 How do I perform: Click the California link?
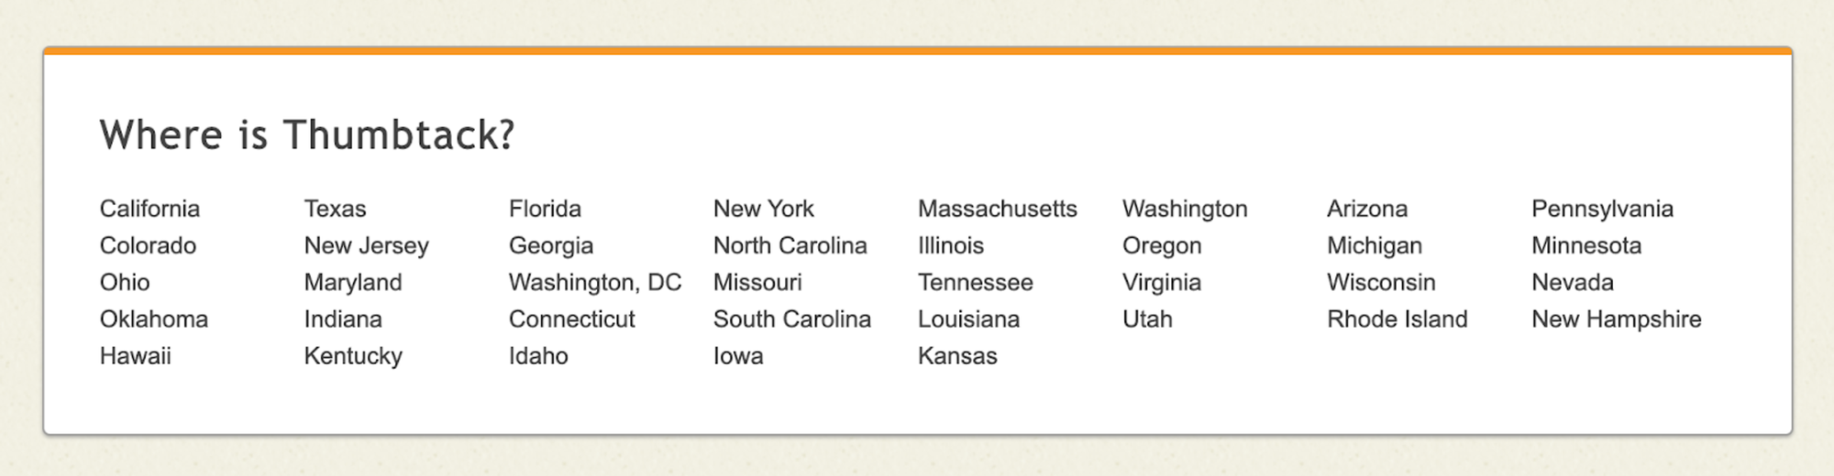(x=149, y=209)
